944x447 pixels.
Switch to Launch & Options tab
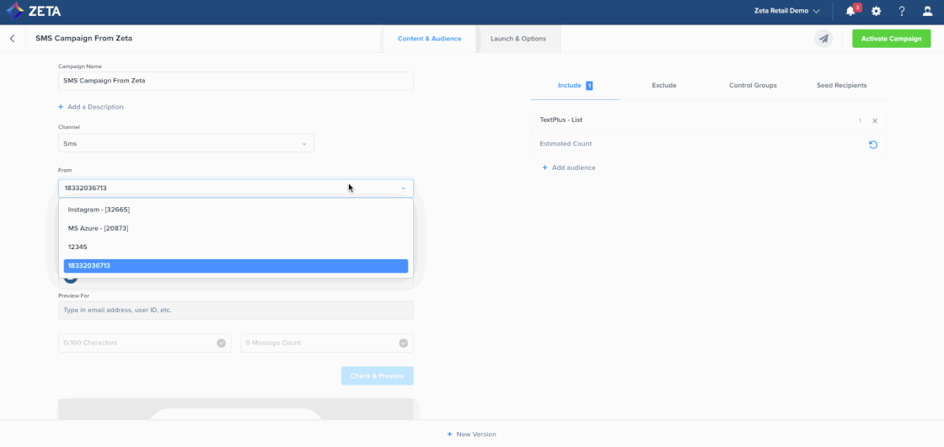point(518,39)
